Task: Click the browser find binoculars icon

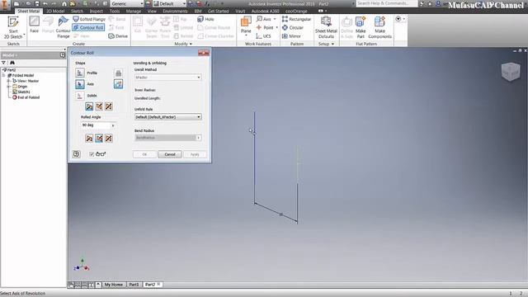Action: pyautogui.click(x=12, y=63)
